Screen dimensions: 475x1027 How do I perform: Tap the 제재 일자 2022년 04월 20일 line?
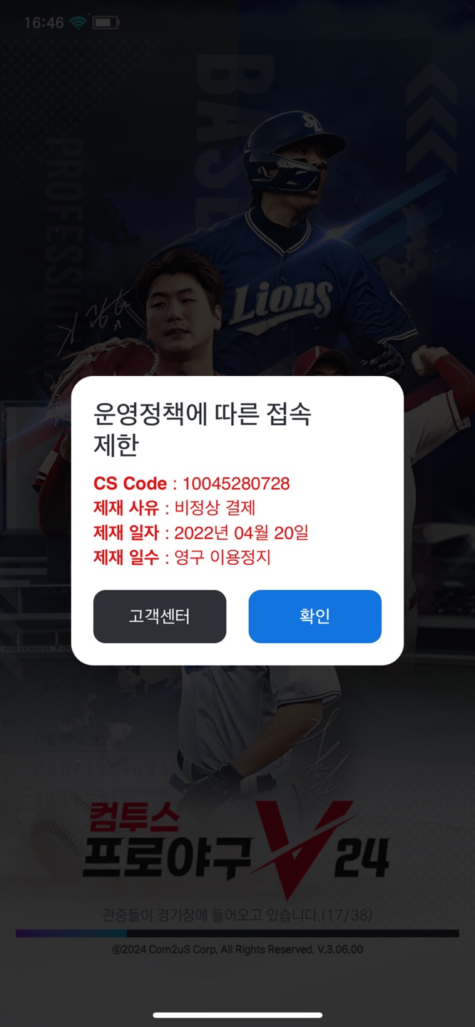(x=201, y=533)
